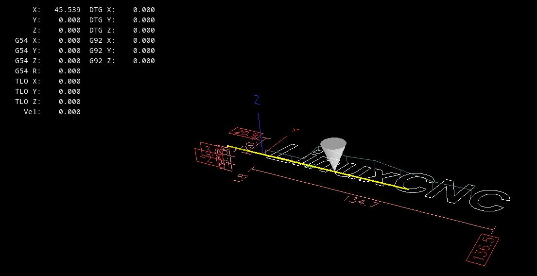Click the 134.7 extent dimension label
Screen dimensions: 537x276
coord(361,201)
